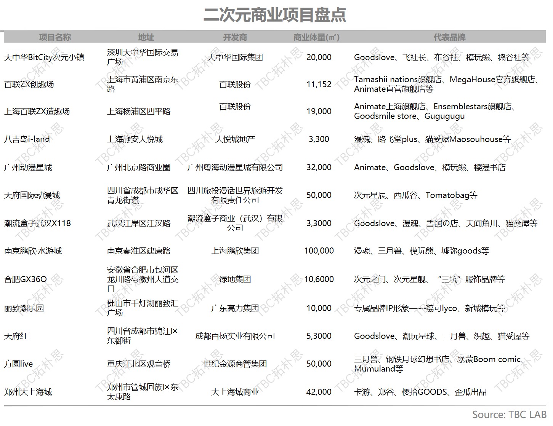Click the 地址 column header

(x=146, y=37)
